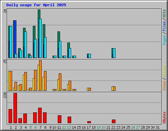
Task: Click the 'KBytes' legend label
Action: tap(164, 118)
